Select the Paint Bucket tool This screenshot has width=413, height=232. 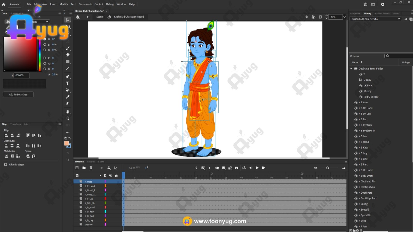[68, 90]
